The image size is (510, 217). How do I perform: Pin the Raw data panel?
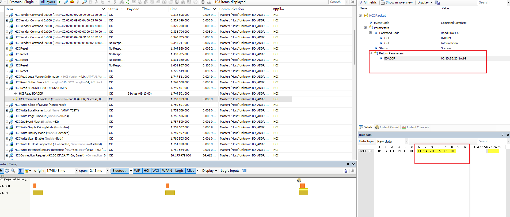[x=503, y=135]
